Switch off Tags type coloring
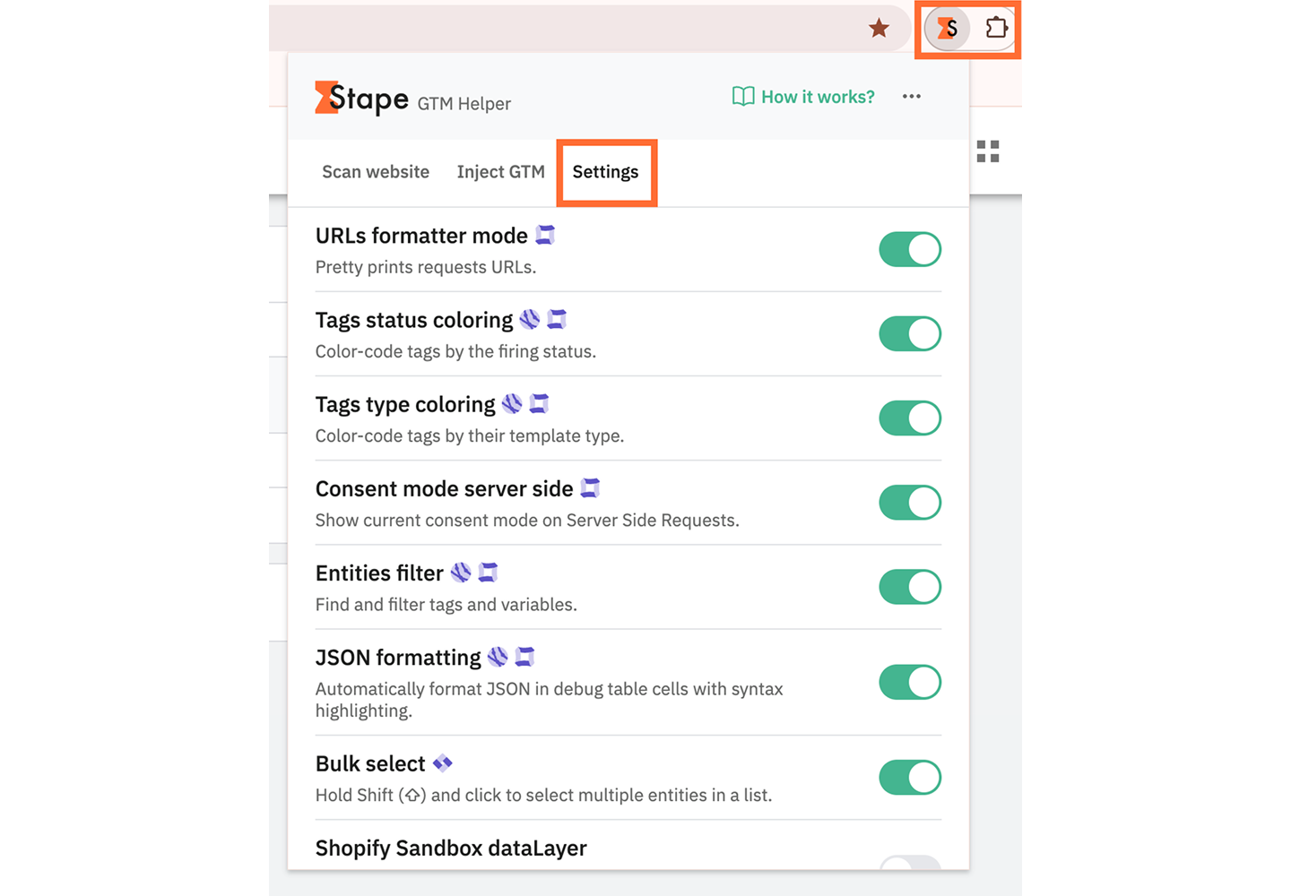Viewport: 1291px width, 896px height. pos(910,418)
